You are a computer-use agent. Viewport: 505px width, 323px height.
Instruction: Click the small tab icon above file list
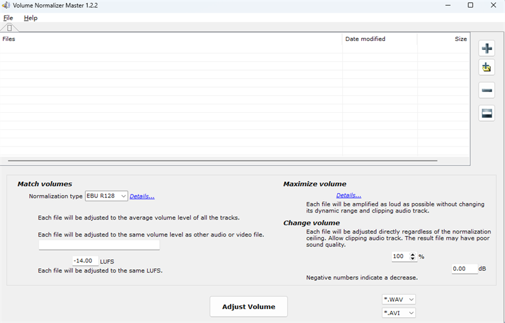[9, 28]
